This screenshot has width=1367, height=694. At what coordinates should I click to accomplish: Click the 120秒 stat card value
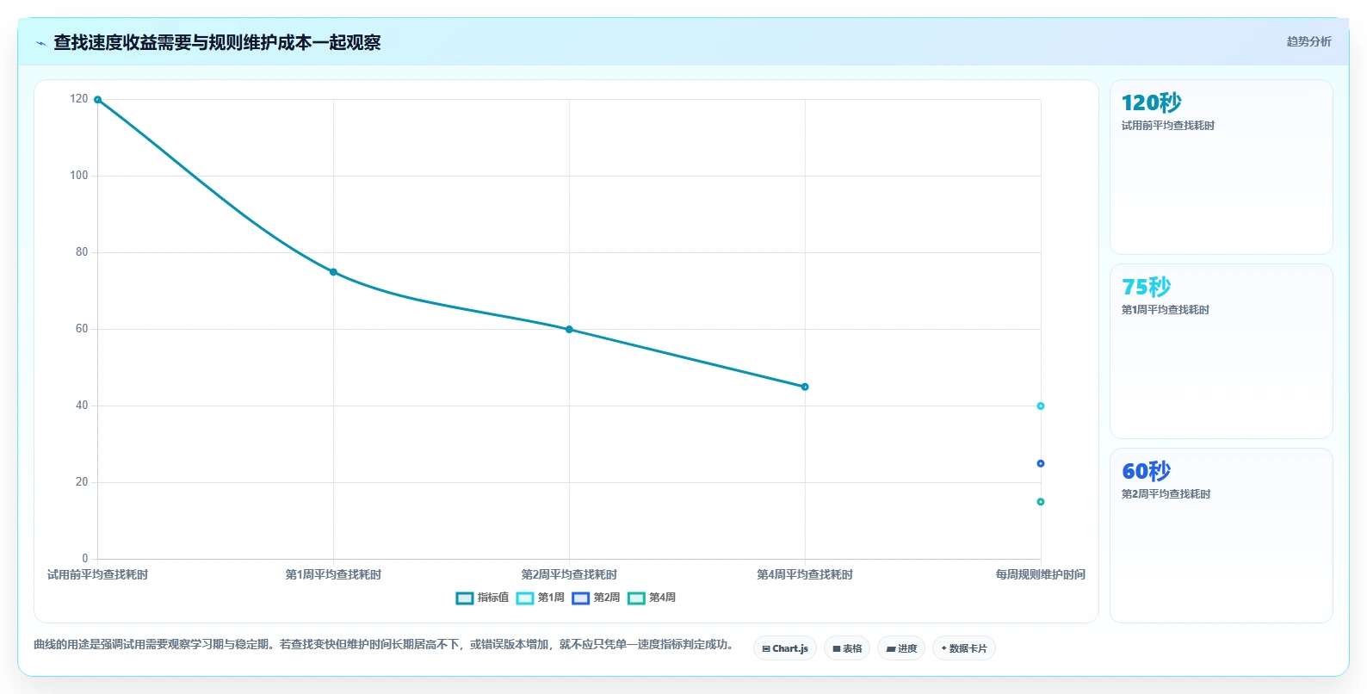click(x=1151, y=103)
